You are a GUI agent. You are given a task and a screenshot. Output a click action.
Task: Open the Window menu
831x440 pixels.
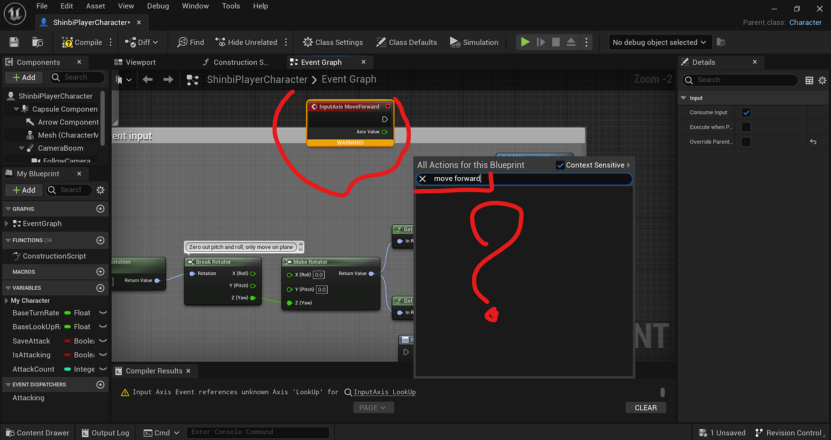tap(195, 6)
